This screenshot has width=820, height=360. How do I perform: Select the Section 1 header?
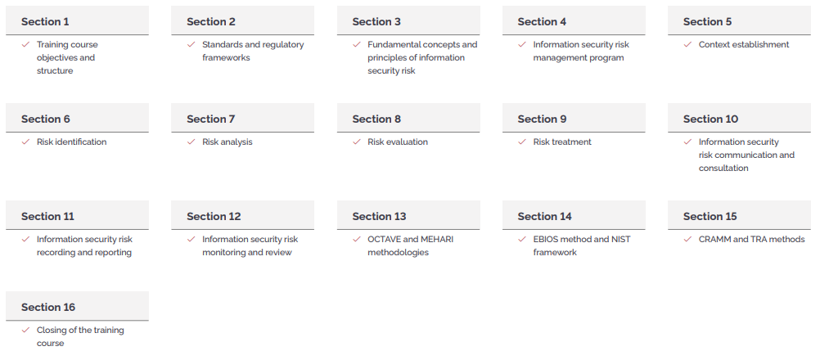tap(78, 21)
